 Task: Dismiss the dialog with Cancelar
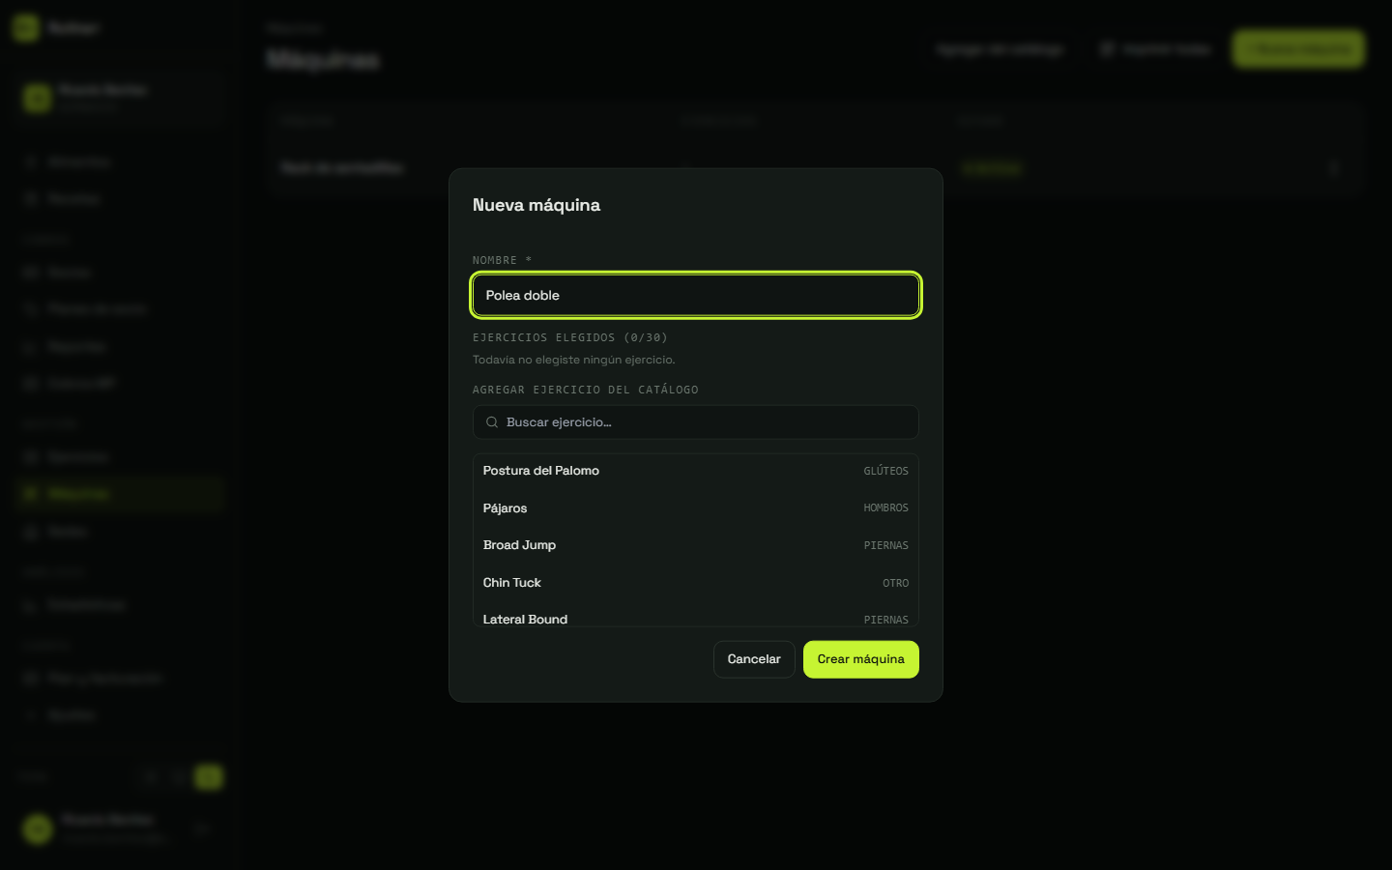[754, 659]
